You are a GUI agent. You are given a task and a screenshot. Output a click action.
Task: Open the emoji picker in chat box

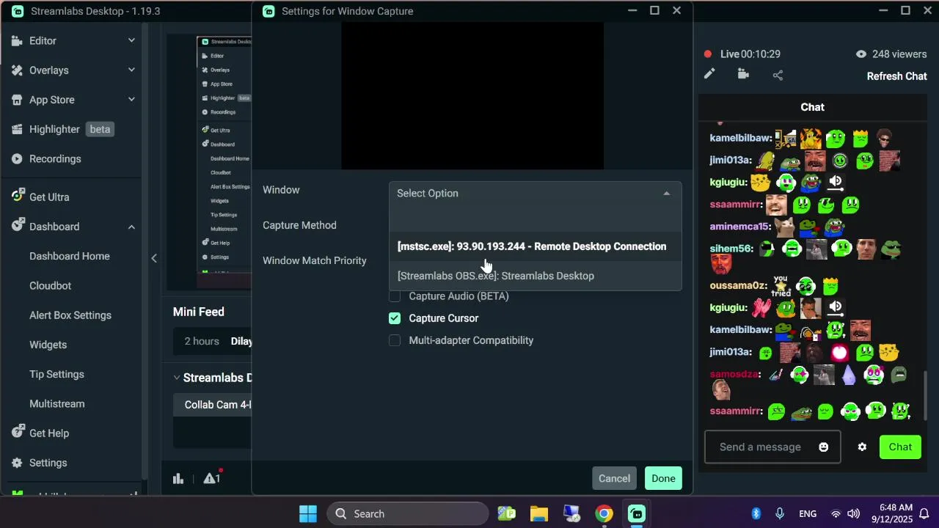[x=824, y=447]
